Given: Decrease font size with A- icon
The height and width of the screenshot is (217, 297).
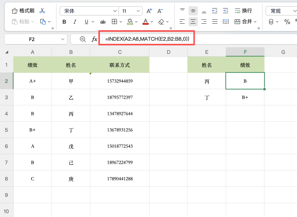Looking at the screenshot, I should pos(160,11).
